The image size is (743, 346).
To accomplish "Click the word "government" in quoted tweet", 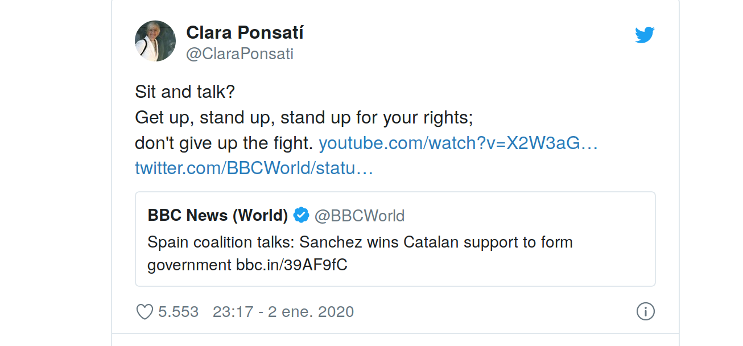I will [189, 265].
